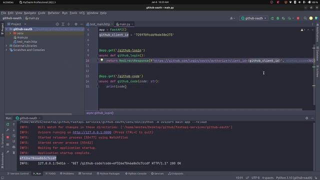320x180 pixels.
Task: Click the 4 spaces indent setting
Action: pos(267,178)
